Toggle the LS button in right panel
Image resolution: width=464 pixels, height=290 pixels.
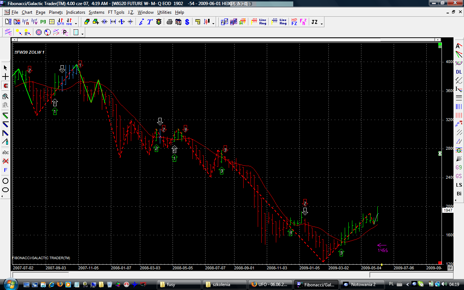point(459,185)
